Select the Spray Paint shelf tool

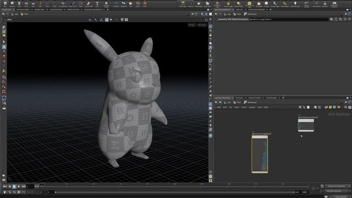pos(89,4)
